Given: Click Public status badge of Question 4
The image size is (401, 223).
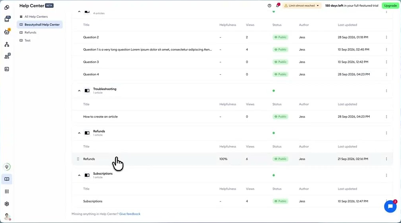Looking at the screenshot, I should (280, 74).
